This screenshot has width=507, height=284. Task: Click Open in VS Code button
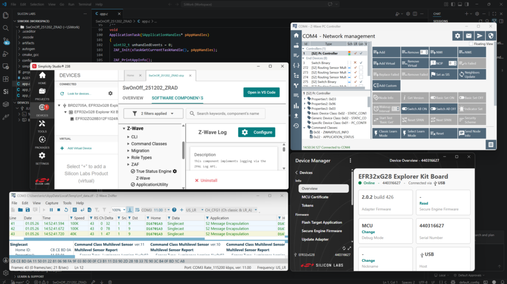pyautogui.click(x=261, y=92)
